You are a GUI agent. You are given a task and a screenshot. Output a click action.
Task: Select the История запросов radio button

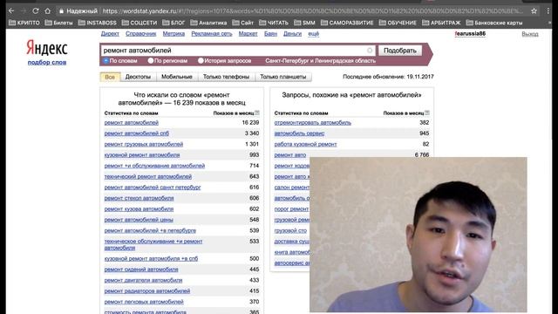(x=201, y=61)
